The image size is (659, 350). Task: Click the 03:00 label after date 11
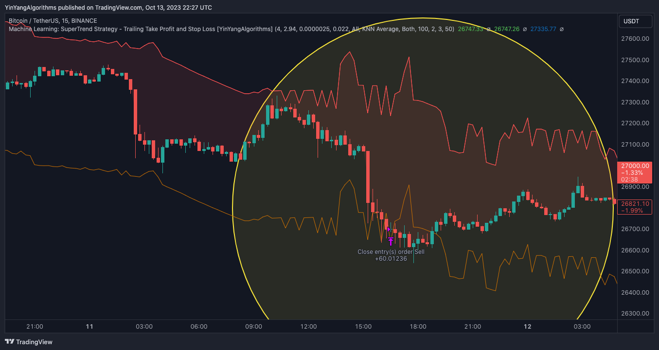tap(144, 326)
